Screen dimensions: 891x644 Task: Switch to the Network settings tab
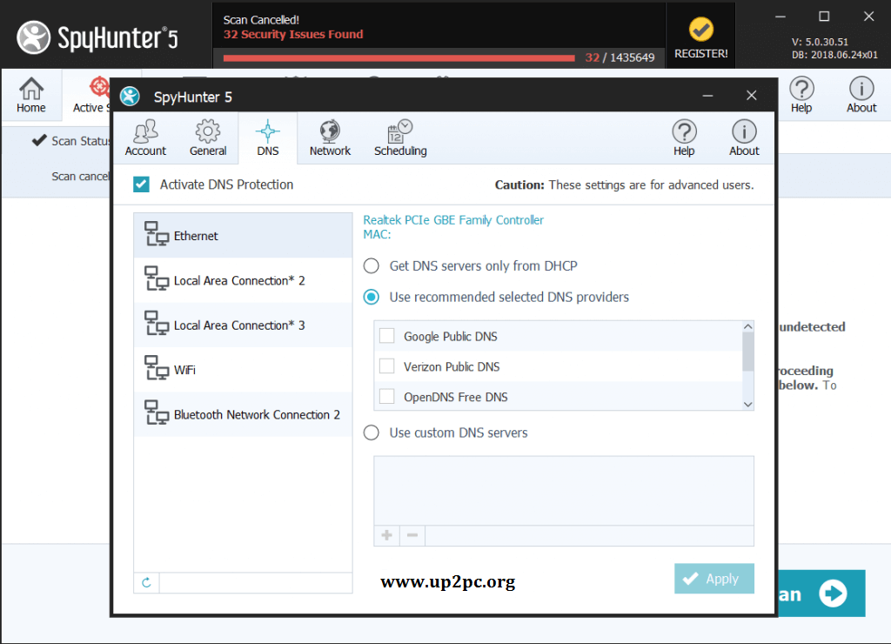coord(330,138)
